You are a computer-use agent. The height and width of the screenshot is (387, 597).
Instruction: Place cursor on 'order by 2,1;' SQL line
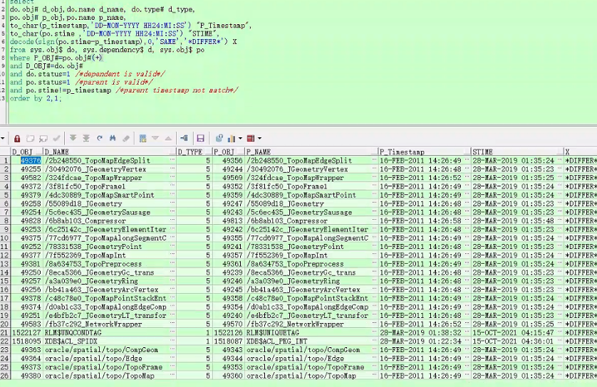tap(36, 98)
